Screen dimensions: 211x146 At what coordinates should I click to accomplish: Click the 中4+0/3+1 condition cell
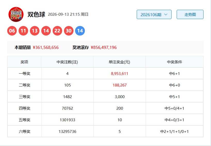click(x=175, y=120)
